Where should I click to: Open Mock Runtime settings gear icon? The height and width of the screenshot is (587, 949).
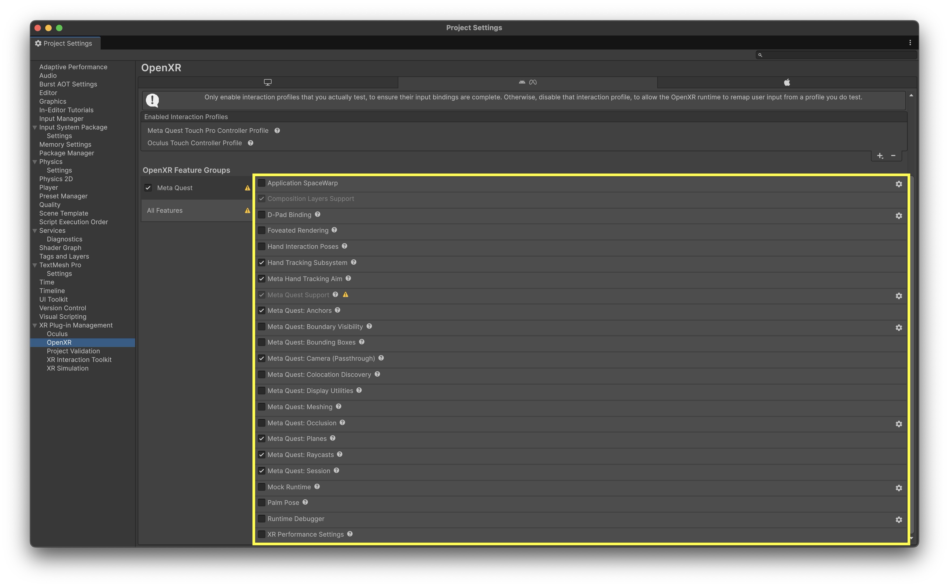[x=898, y=488]
